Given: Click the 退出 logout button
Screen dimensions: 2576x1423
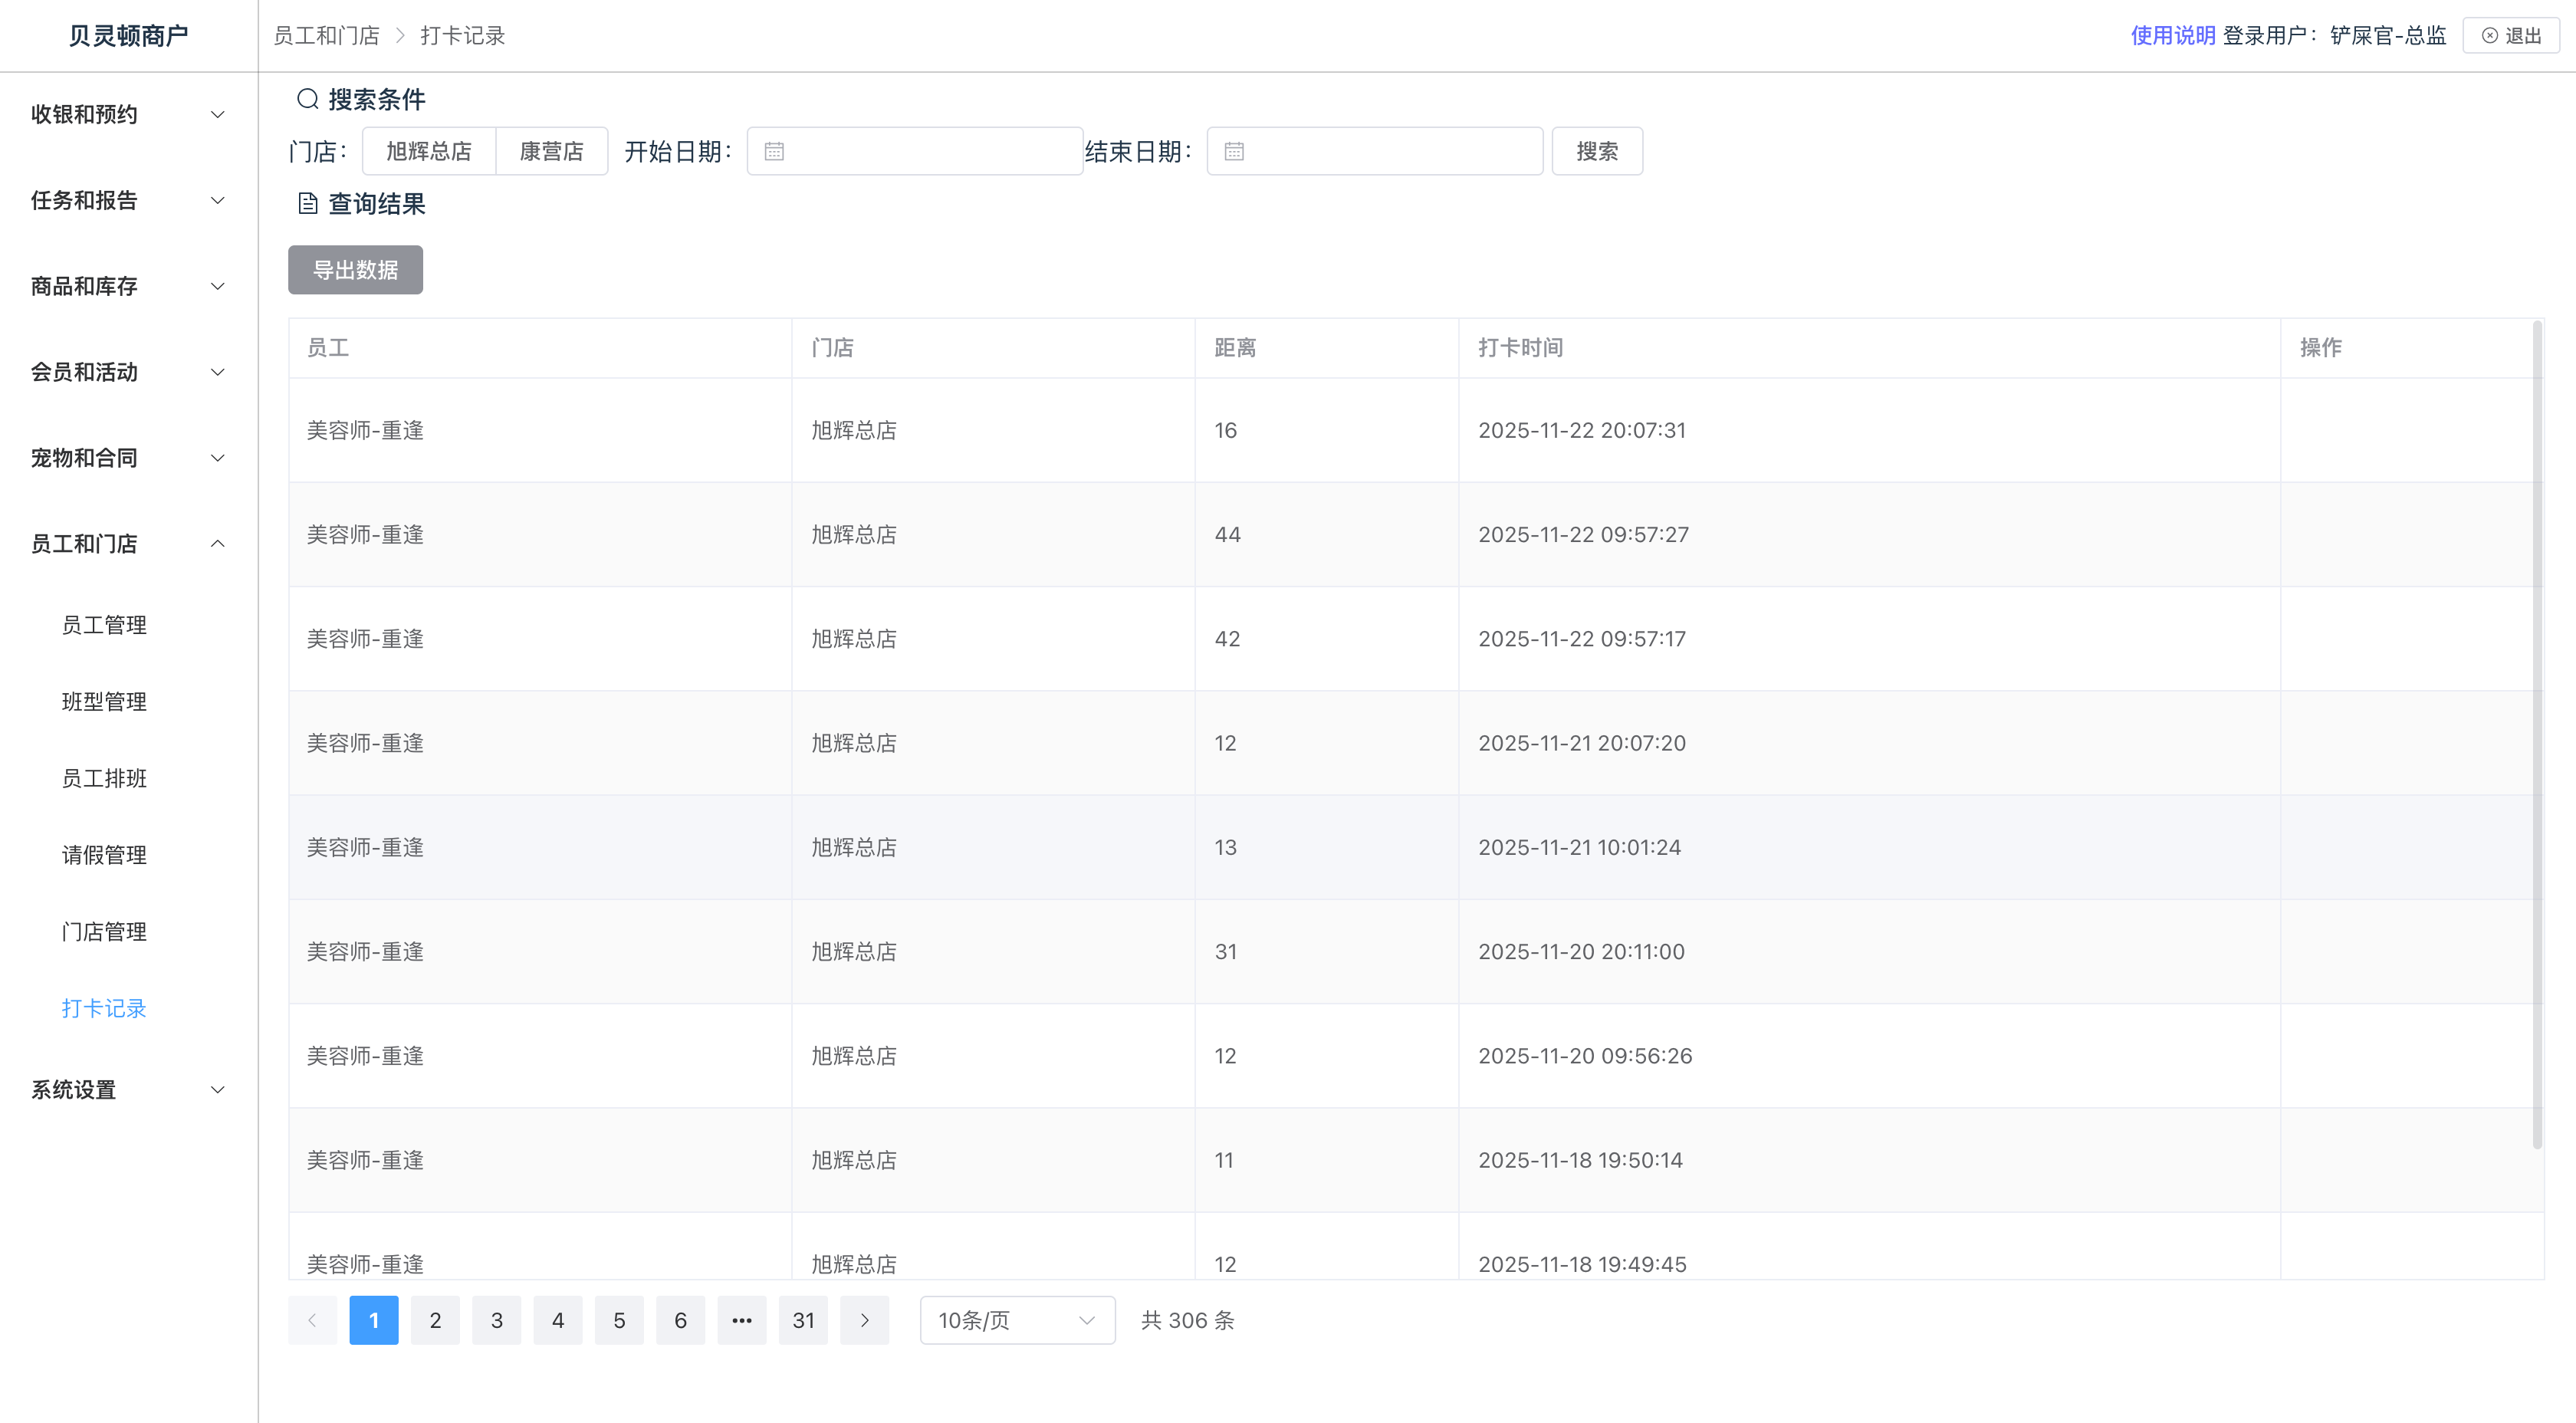Looking at the screenshot, I should tap(2510, 36).
